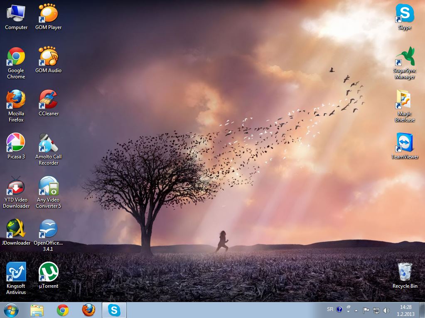Select the CCleaner shortcut
Screen dimensions: 425x318
click(x=48, y=103)
